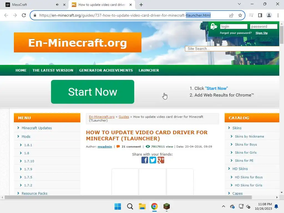Share on Google Plus icon
This screenshot has width=284, height=213.
[161, 160]
